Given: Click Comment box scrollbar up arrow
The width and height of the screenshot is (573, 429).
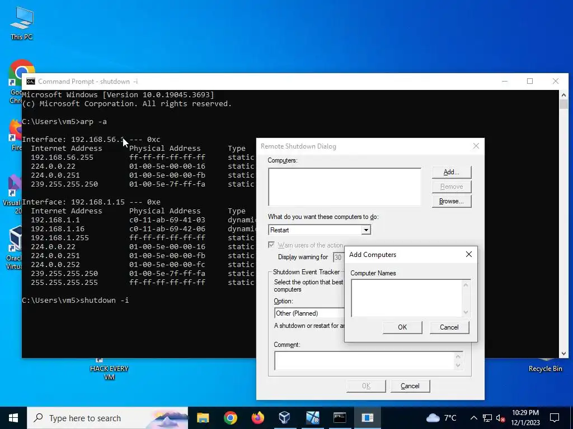Looking at the screenshot, I should pos(458,356).
